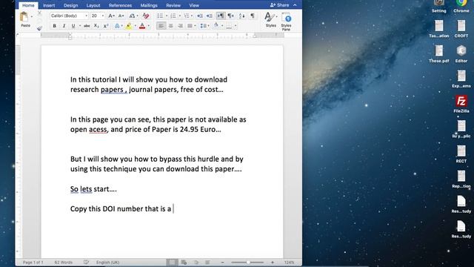This screenshot has height=267, width=474.
Task: Switch to the References tab
Action: pyautogui.click(x=120, y=5)
